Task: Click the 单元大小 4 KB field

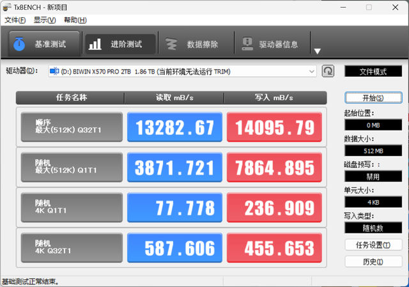Action: point(373,202)
